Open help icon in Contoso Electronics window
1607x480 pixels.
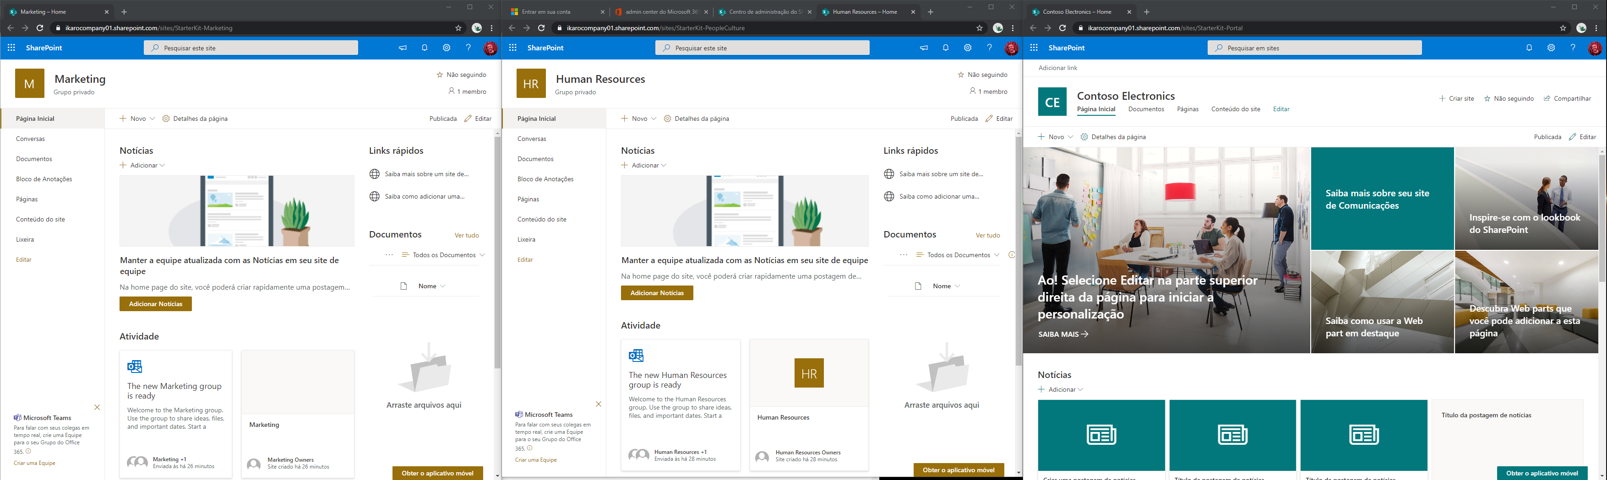[1573, 48]
